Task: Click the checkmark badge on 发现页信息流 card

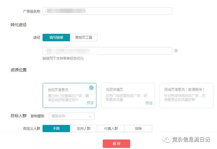Action: pyautogui.click(x=91, y=88)
